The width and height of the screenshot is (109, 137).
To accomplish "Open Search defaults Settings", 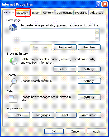I will 89,81.
